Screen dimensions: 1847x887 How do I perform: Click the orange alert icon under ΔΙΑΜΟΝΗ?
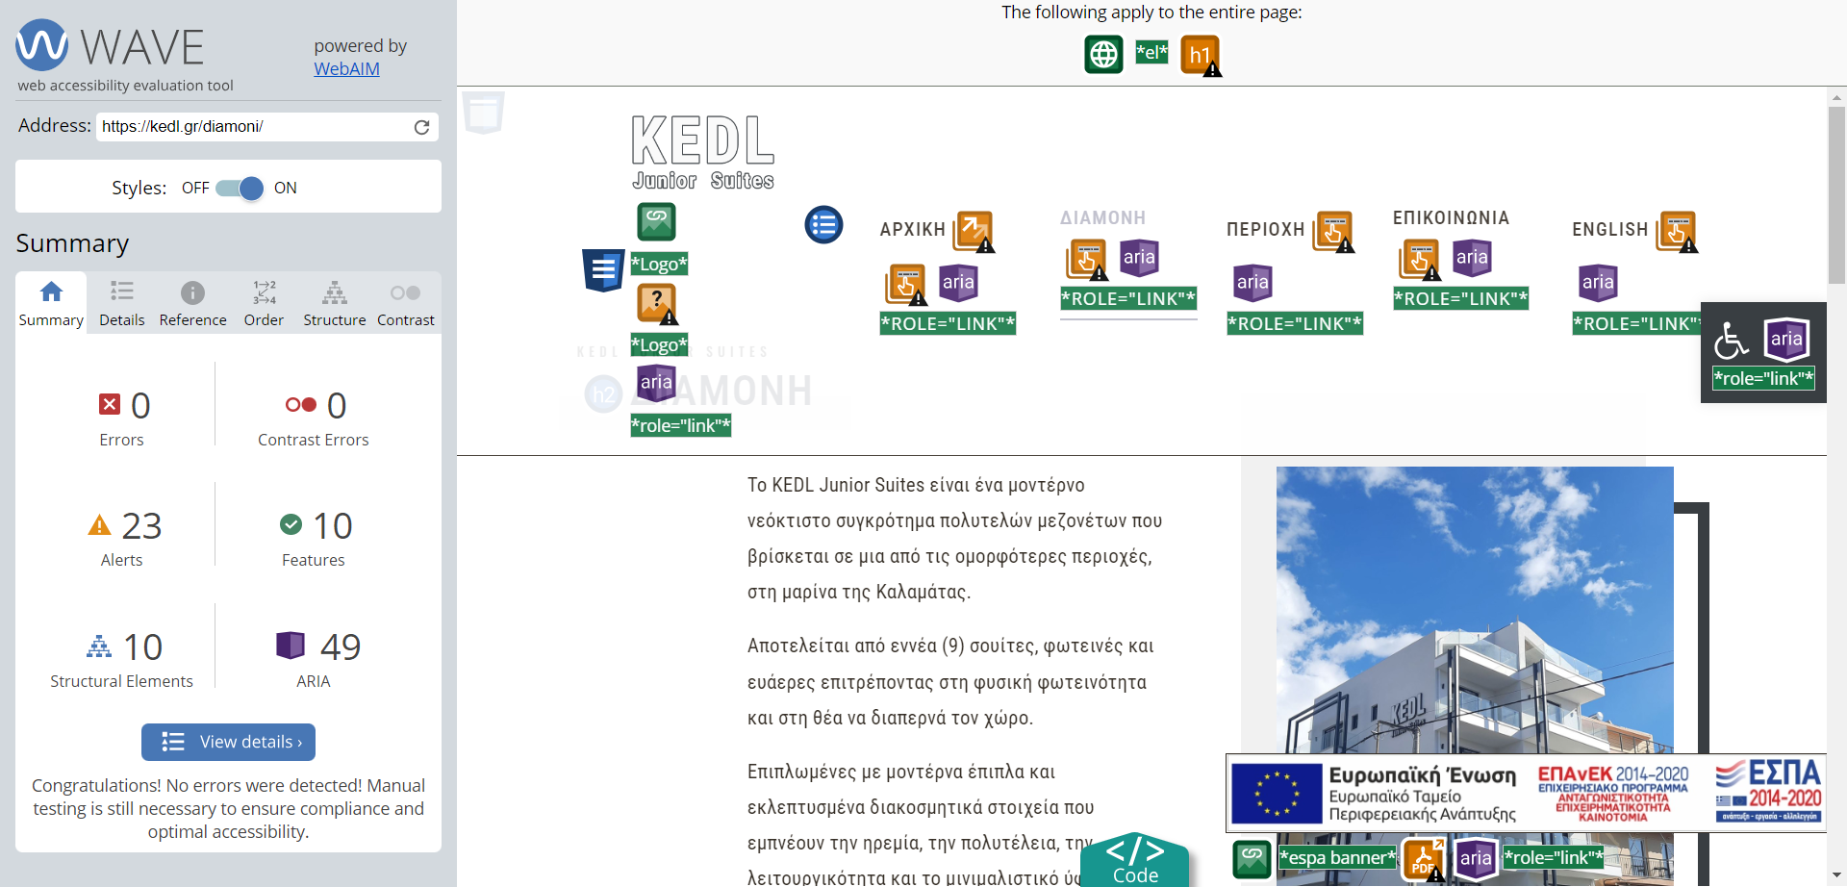point(1087,260)
